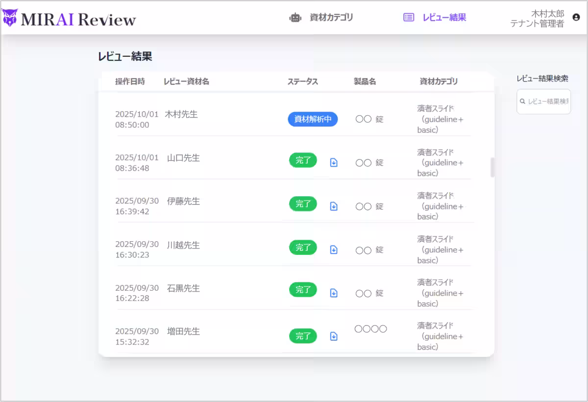Select the robot icon beside 資材カテゴリ
Viewport: 588px width, 402px height.
295,17
